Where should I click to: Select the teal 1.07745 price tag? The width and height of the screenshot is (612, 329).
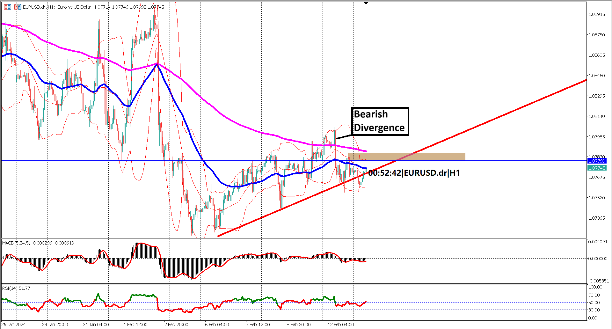coord(597,168)
